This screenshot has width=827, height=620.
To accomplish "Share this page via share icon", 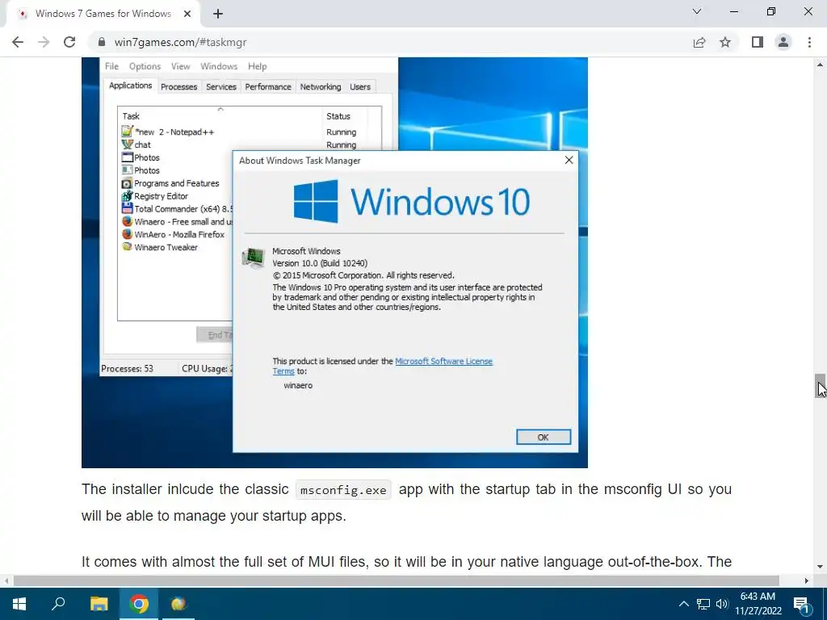I will pyautogui.click(x=699, y=42).
